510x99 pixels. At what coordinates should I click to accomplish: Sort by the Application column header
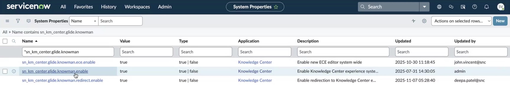pyautogui.click(x=248, y=41)
